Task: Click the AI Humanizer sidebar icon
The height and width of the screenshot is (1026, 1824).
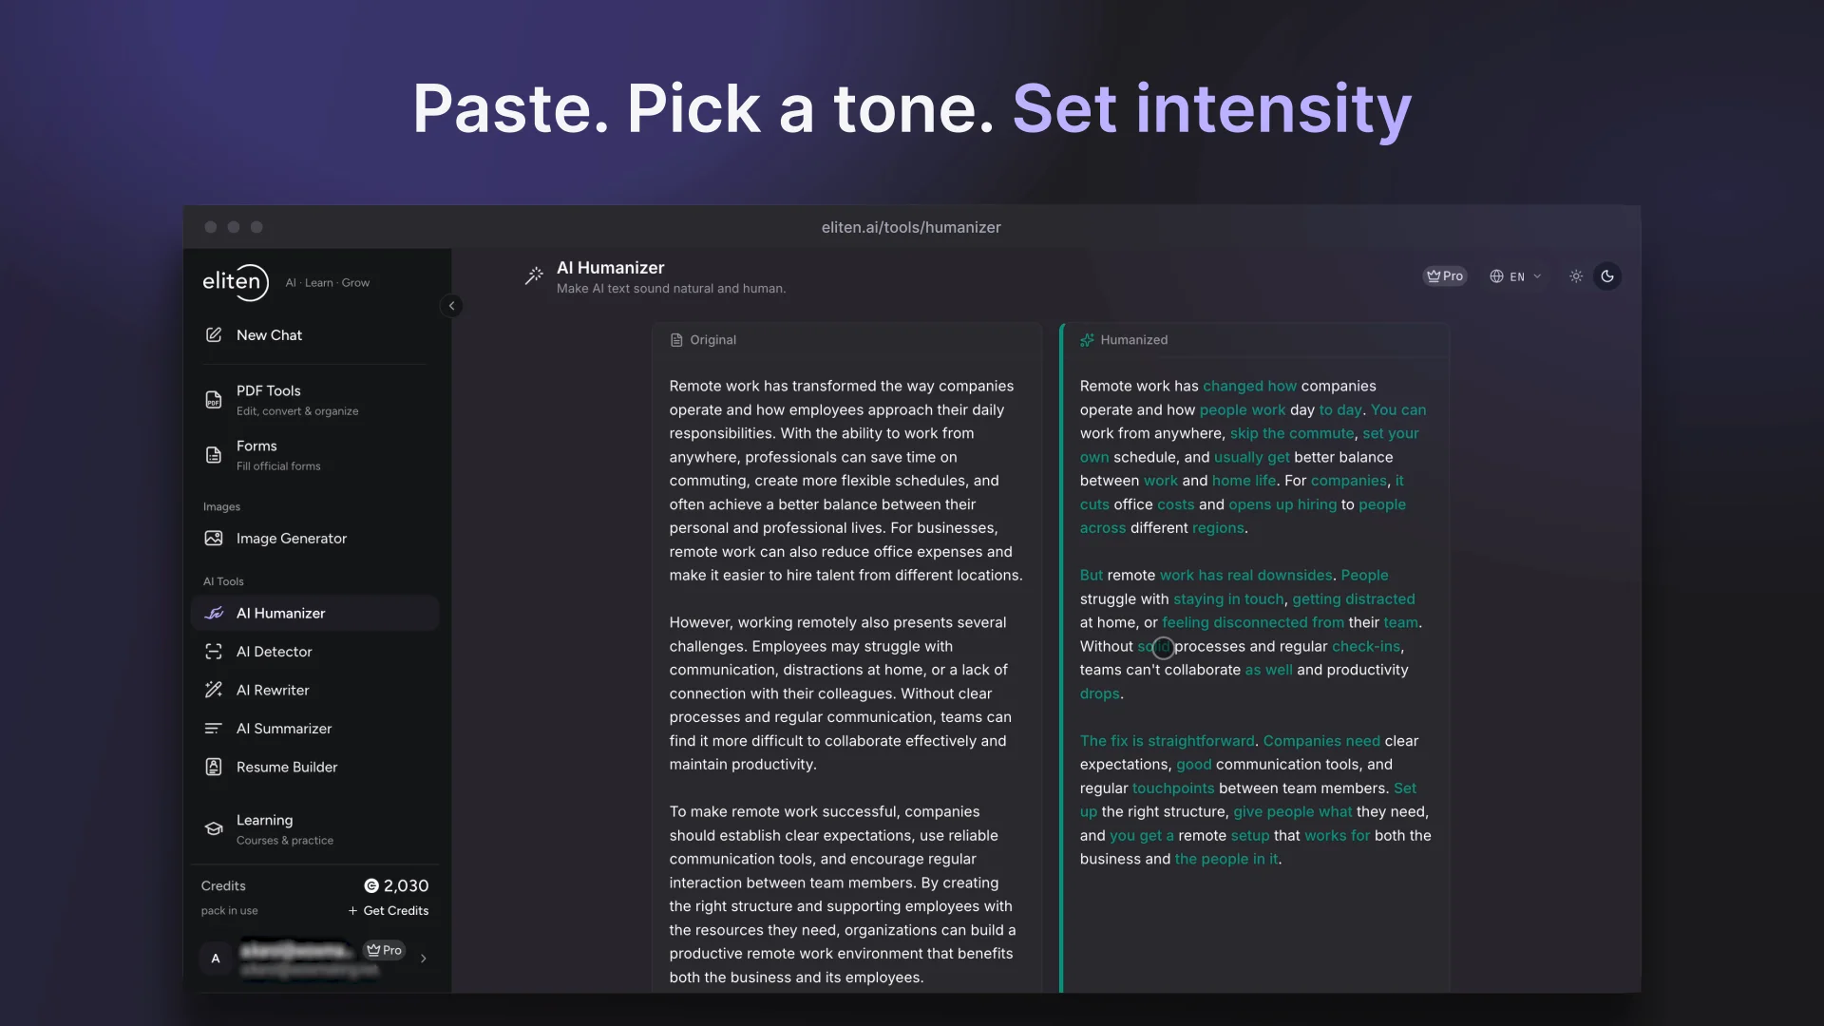Action: (214, 614)
